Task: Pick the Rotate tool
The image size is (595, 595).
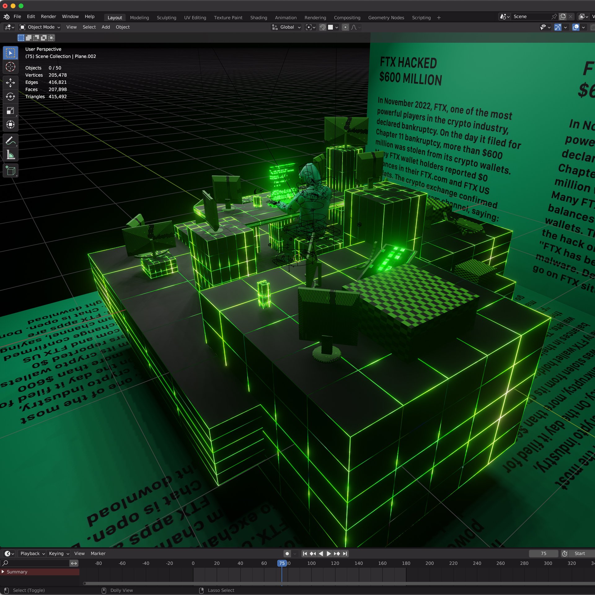Action: [x=11, y=97]
